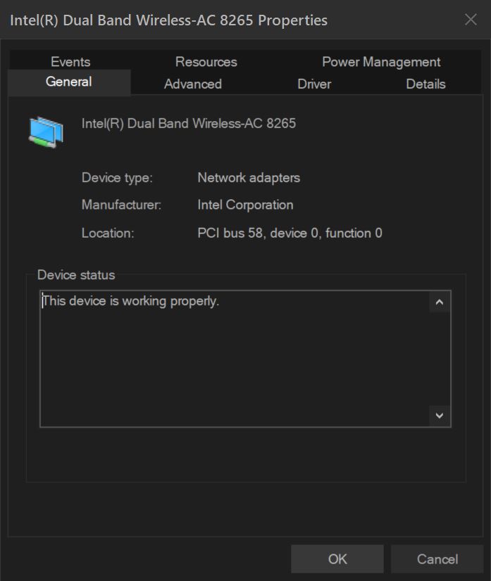Click the 'Device type:' label
This screenshot has width=491, height=581.
[x=117, y=178]
